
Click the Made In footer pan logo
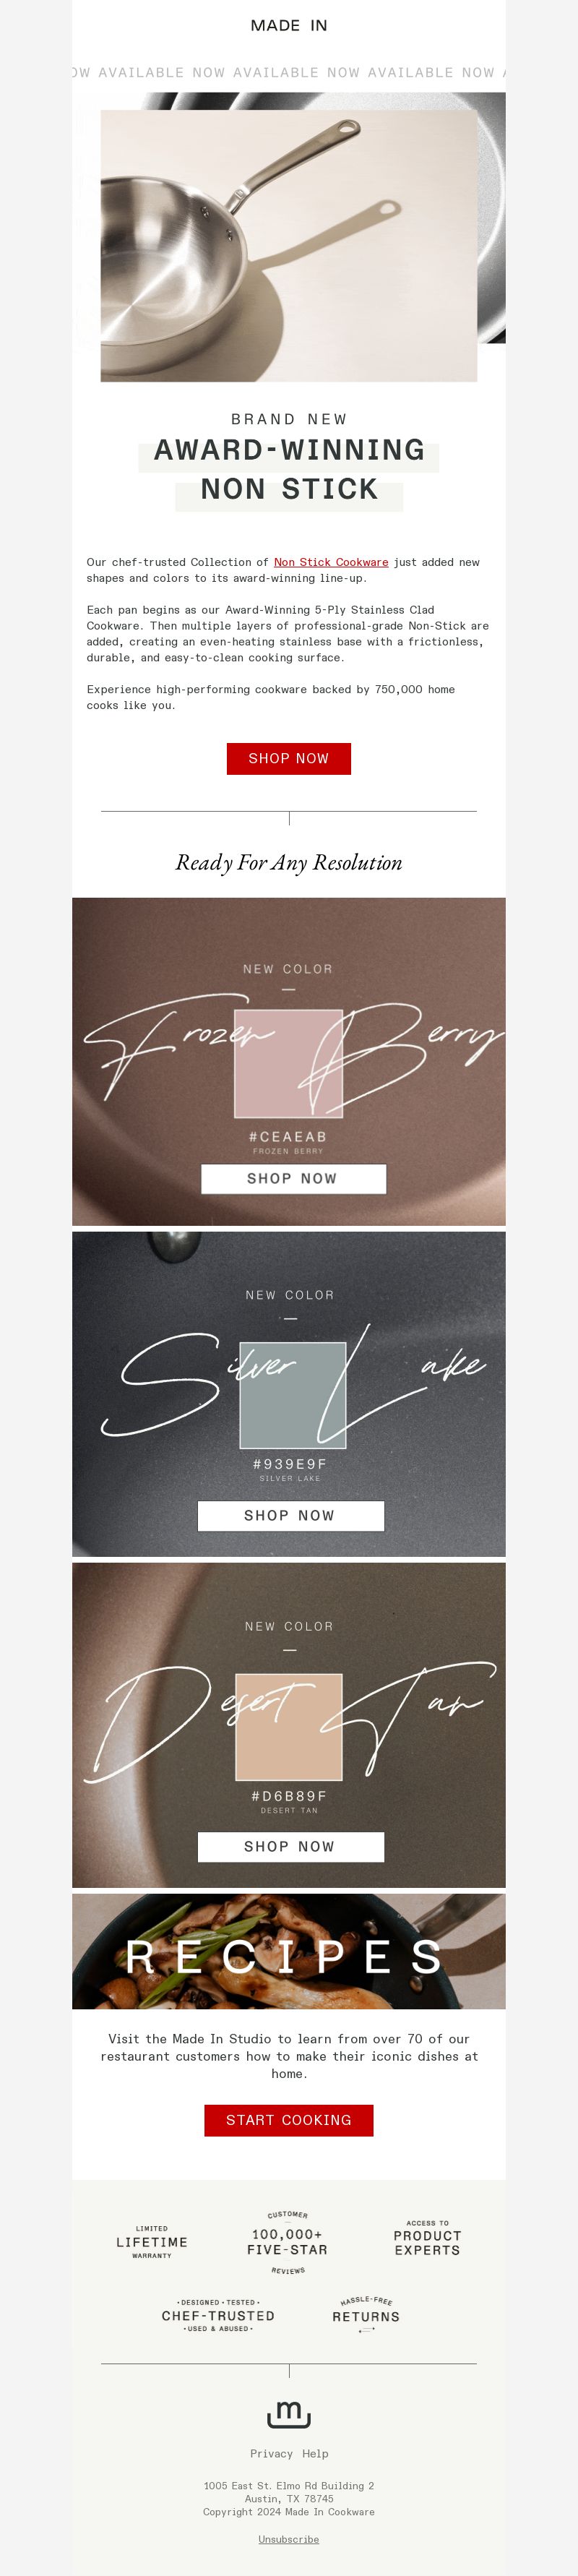[289, 2414]
